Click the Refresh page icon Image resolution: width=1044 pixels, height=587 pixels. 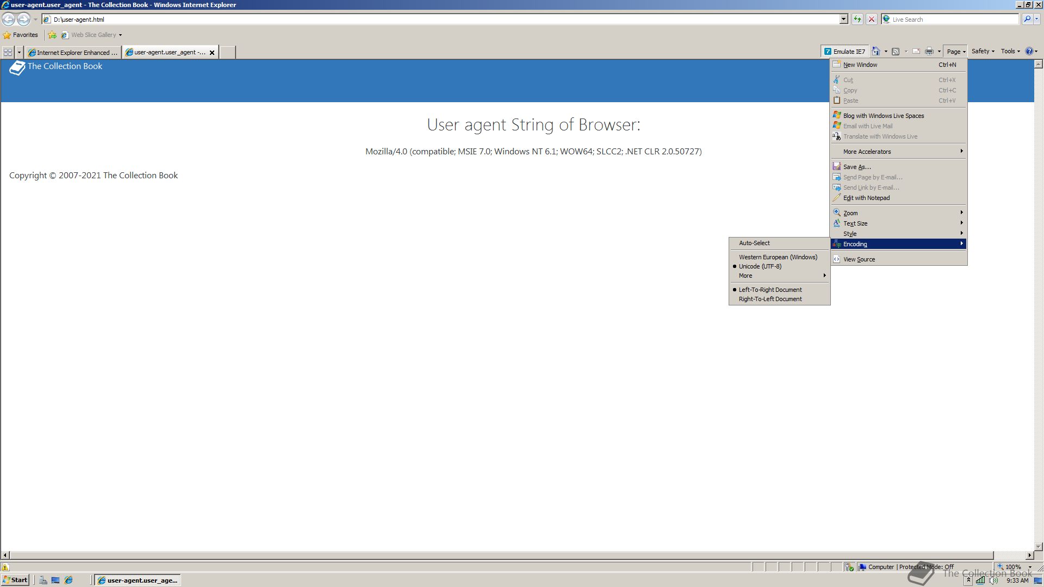click(x=857, y=19)
